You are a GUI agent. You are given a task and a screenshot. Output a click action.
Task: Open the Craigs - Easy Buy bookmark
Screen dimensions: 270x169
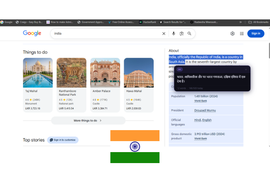point(29,22)
